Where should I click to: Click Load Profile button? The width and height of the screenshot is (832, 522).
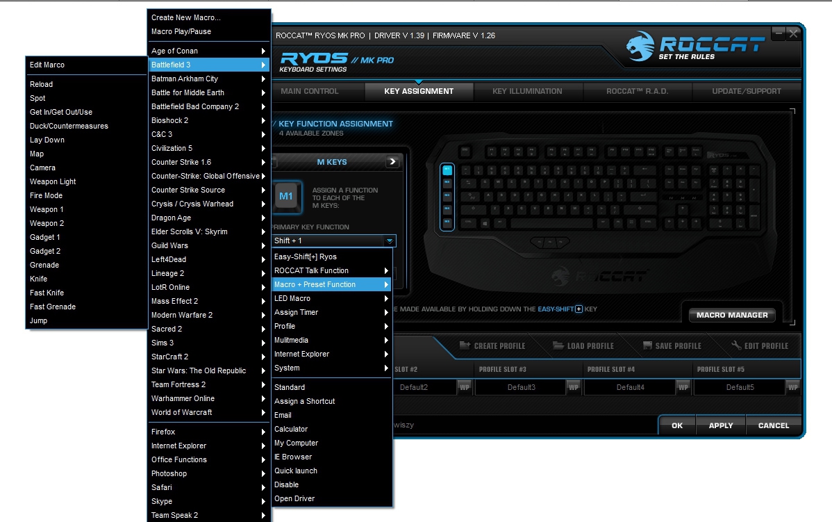point(583,345)
